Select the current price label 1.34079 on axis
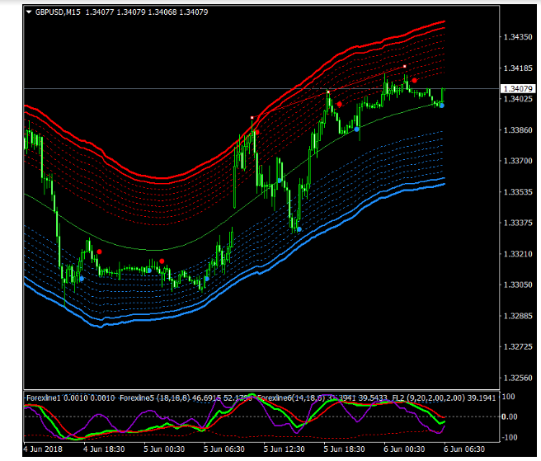 tap(518, 89)
